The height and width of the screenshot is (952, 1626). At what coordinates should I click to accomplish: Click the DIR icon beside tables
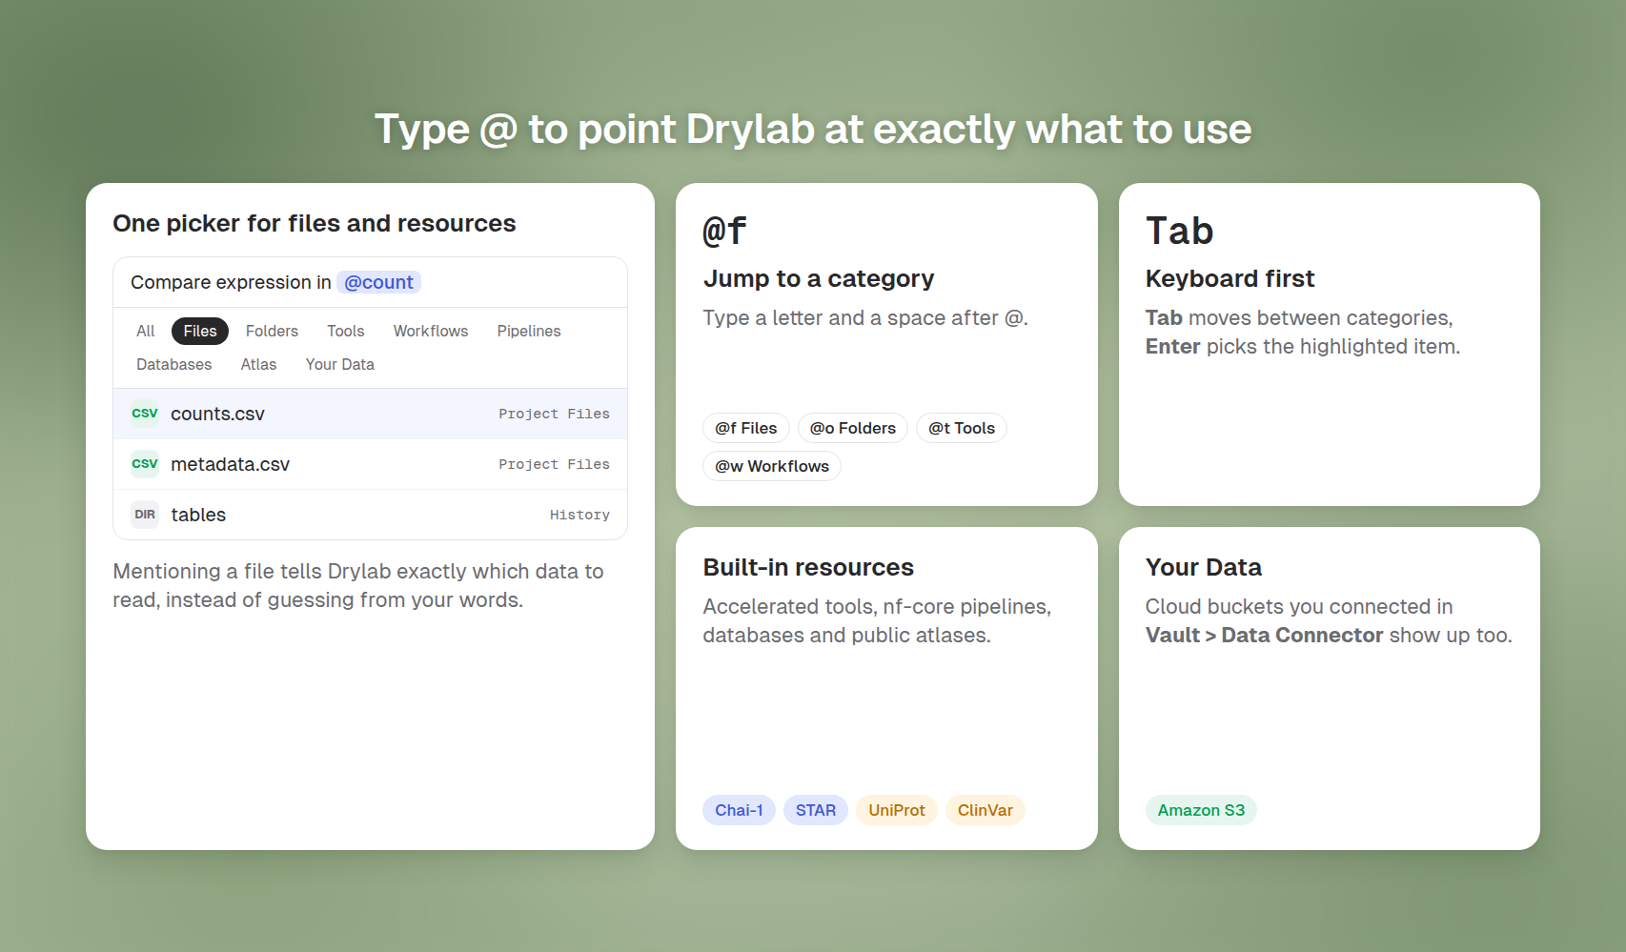coord(145,515)
